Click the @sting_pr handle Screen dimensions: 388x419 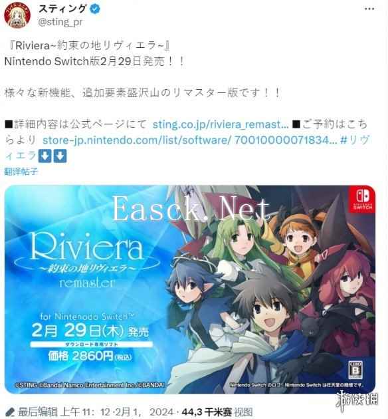(60, 22)
